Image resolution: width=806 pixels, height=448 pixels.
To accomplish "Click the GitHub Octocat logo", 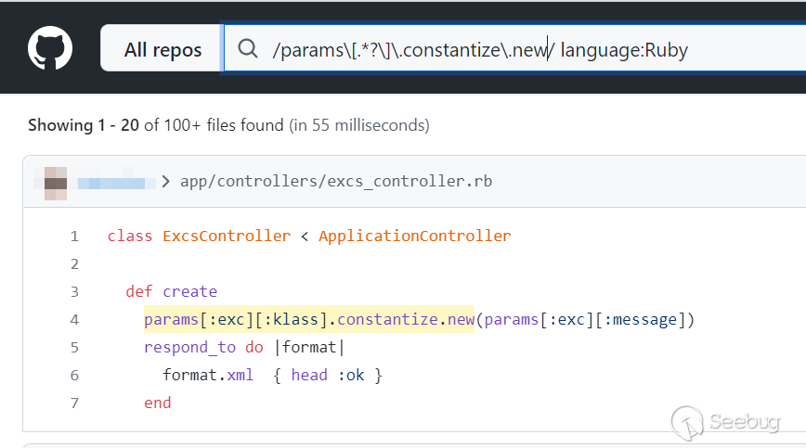I will click(x=50, y=48).
